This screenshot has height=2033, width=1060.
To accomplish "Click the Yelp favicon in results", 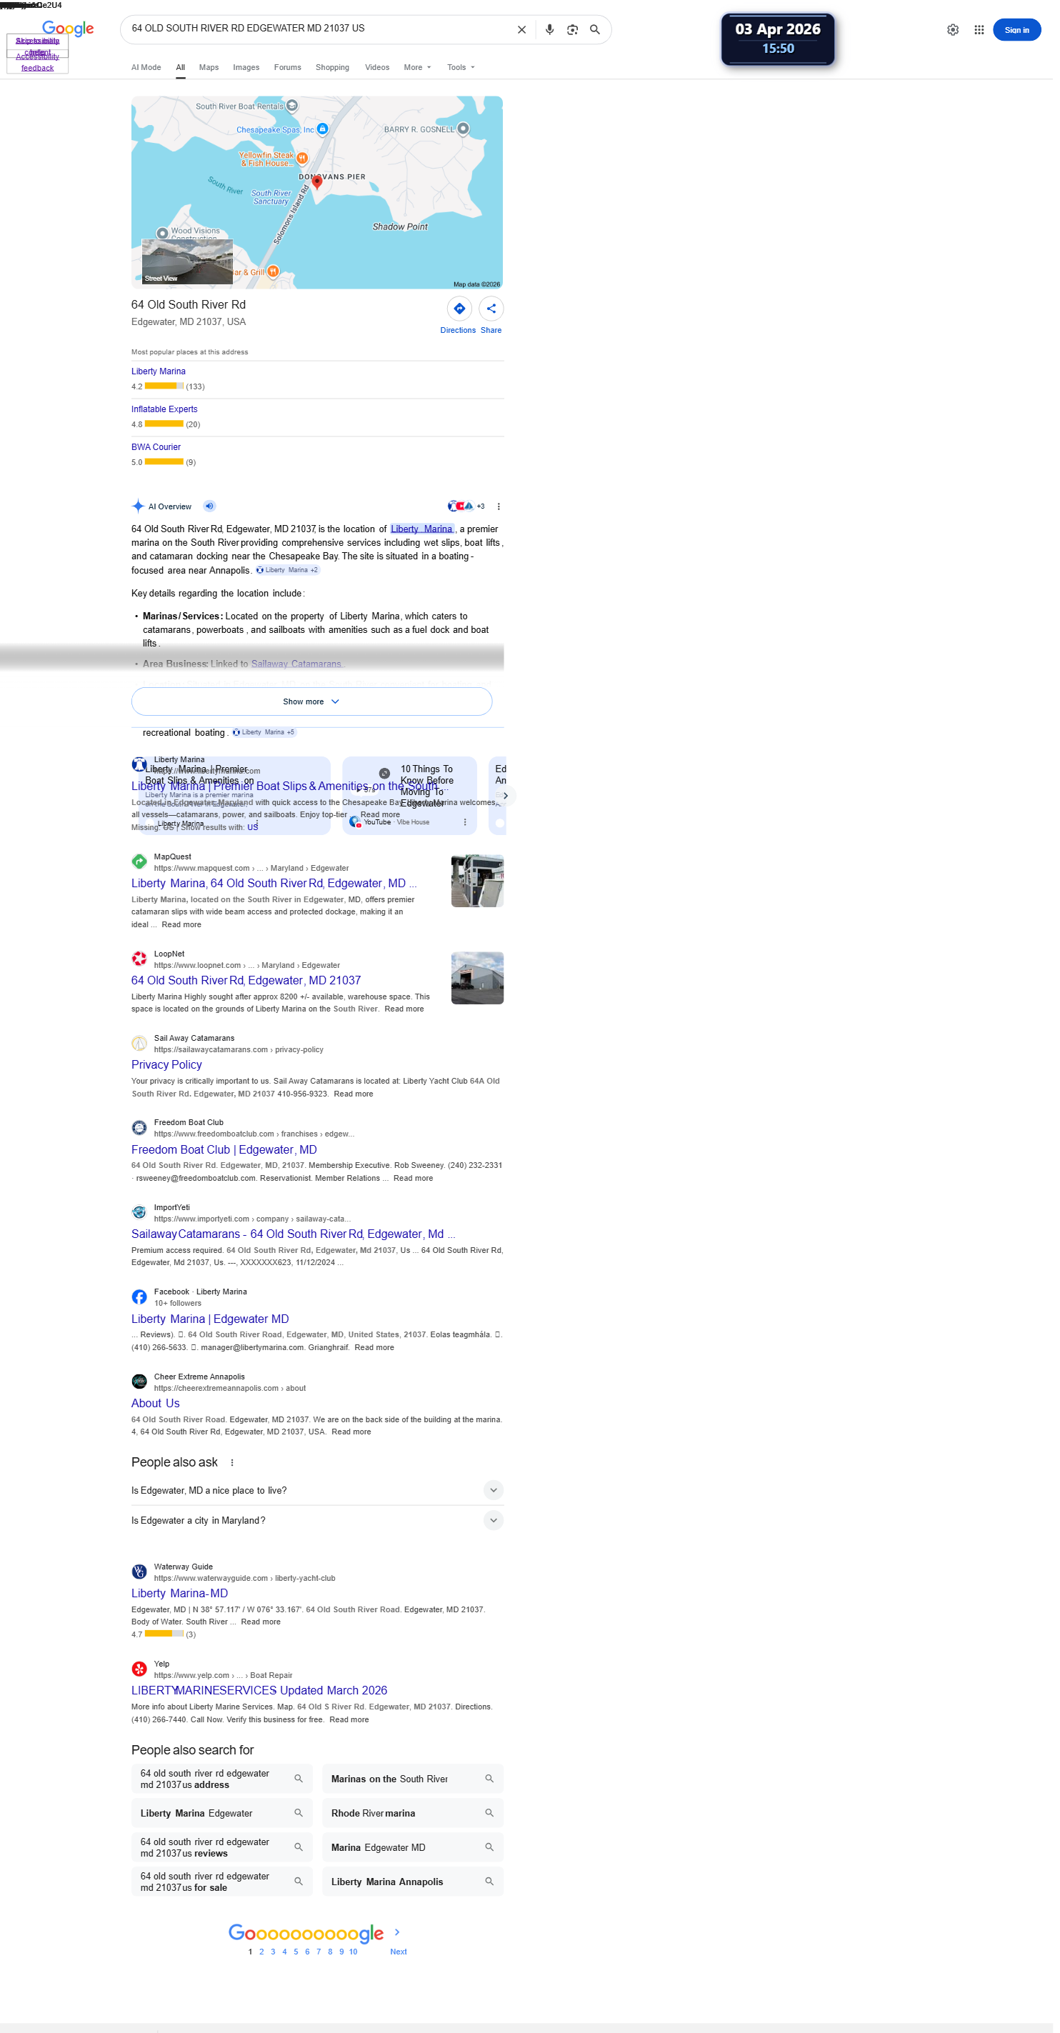I will (x=139, y=1669).
